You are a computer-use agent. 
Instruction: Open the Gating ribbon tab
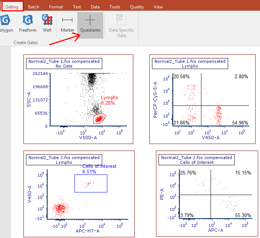12,7
